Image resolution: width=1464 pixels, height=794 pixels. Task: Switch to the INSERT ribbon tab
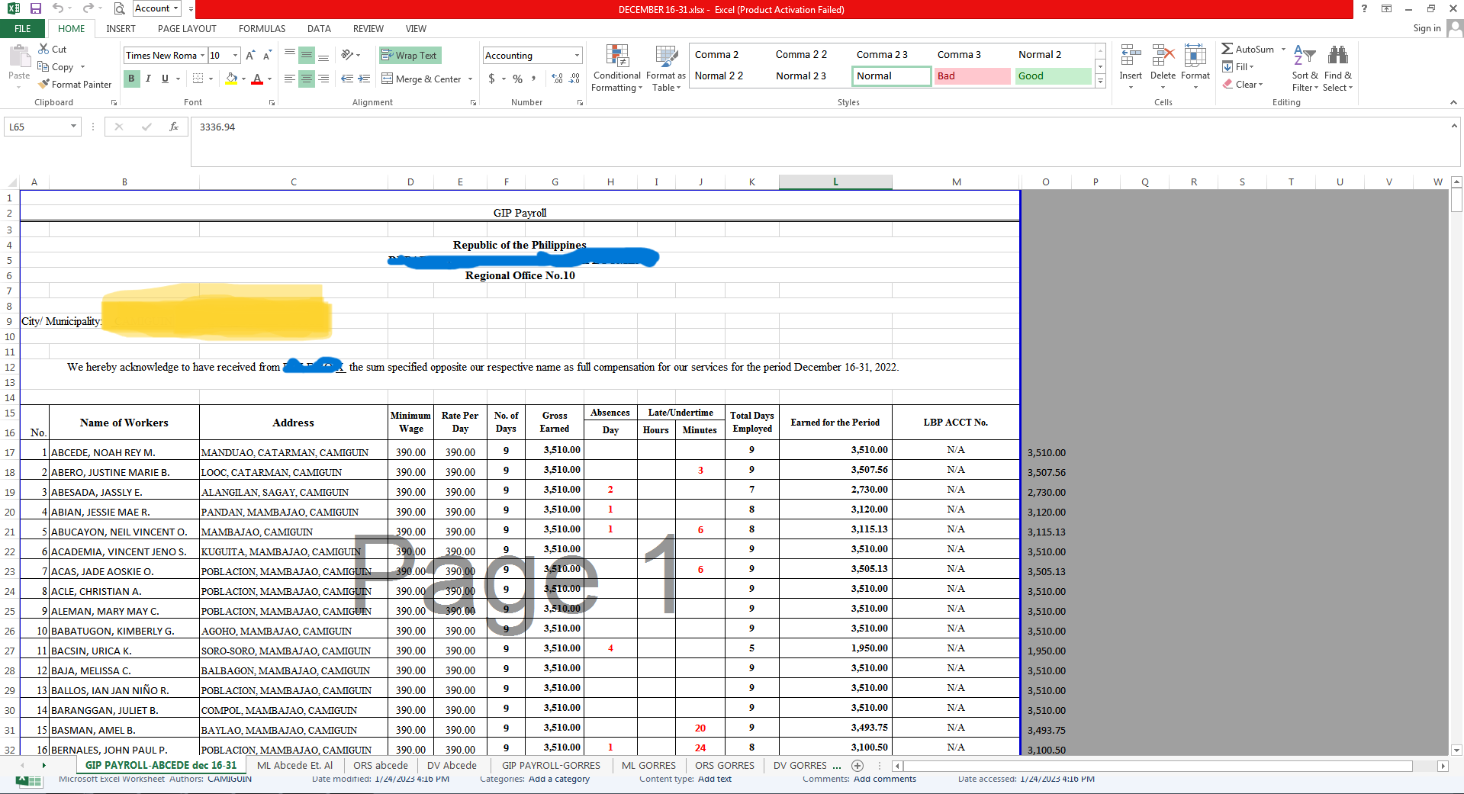(121, 28)
